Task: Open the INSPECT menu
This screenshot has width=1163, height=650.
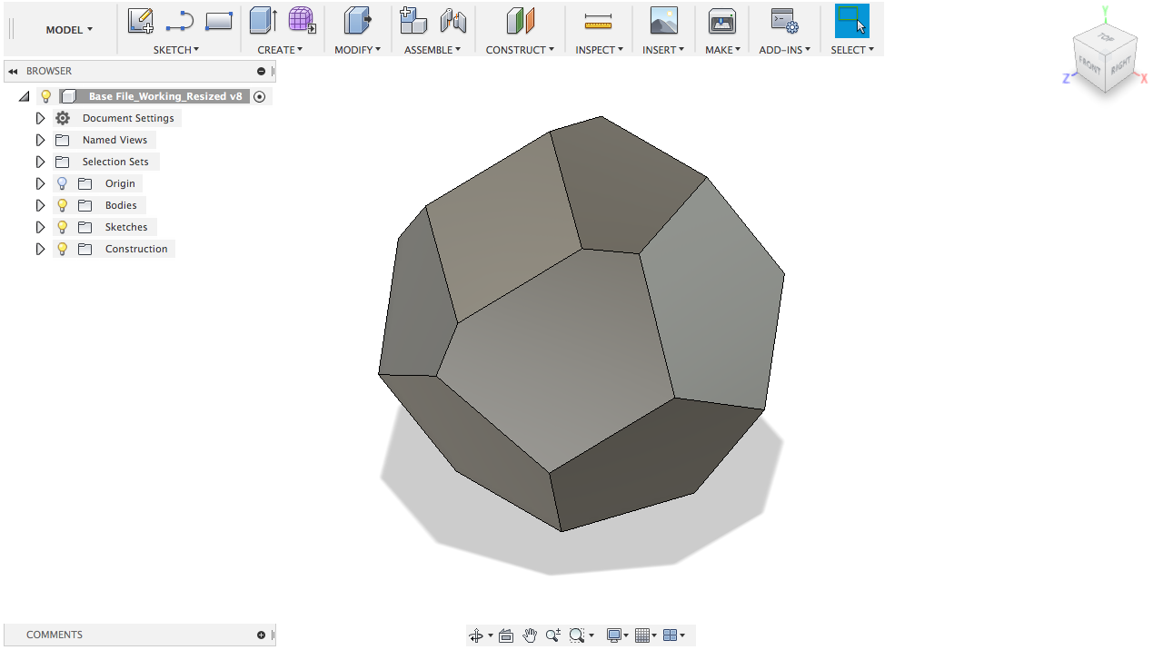Action: 599,50
